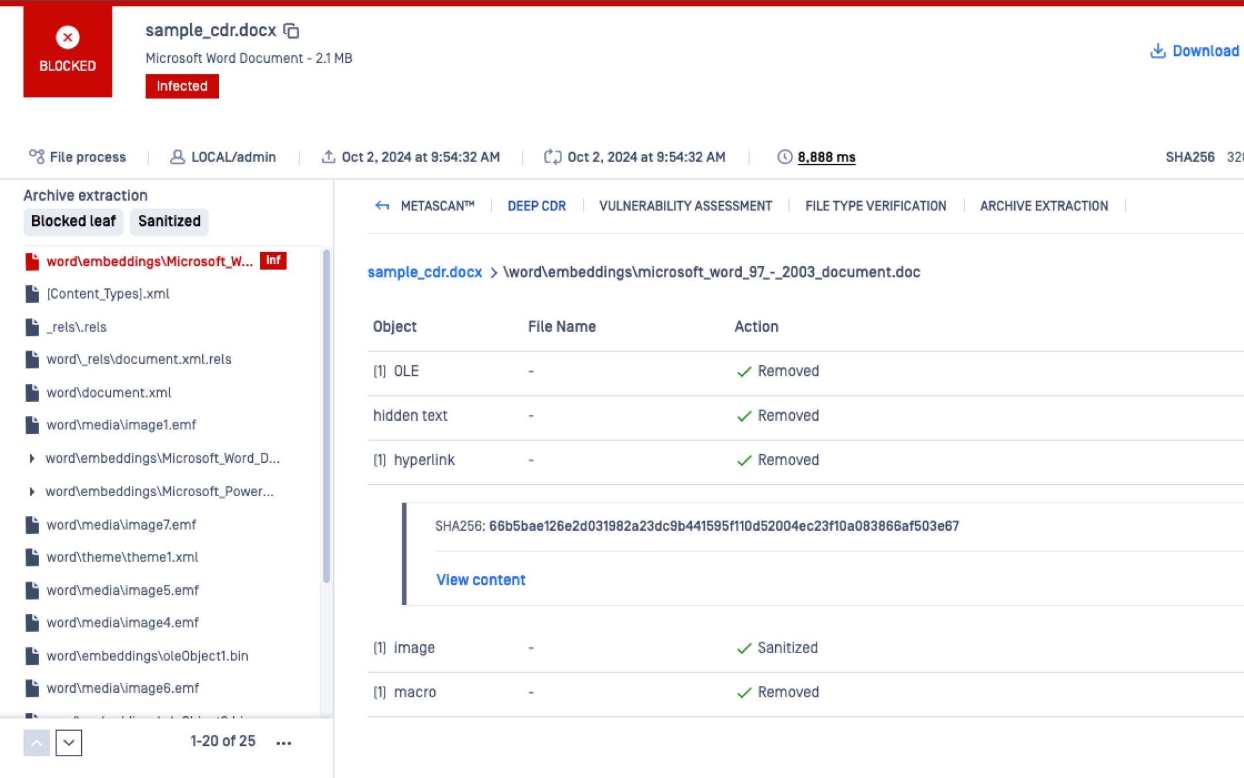Copy the sample_cdr.docx file name
The image size is (1244, 778).
(291, 30)
